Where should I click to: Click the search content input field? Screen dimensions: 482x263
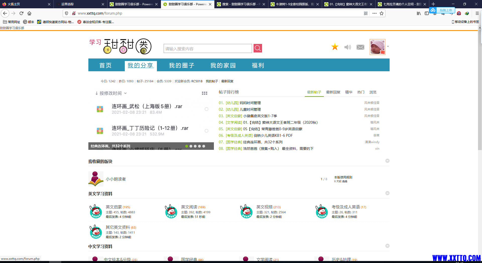tap(208, 48)
